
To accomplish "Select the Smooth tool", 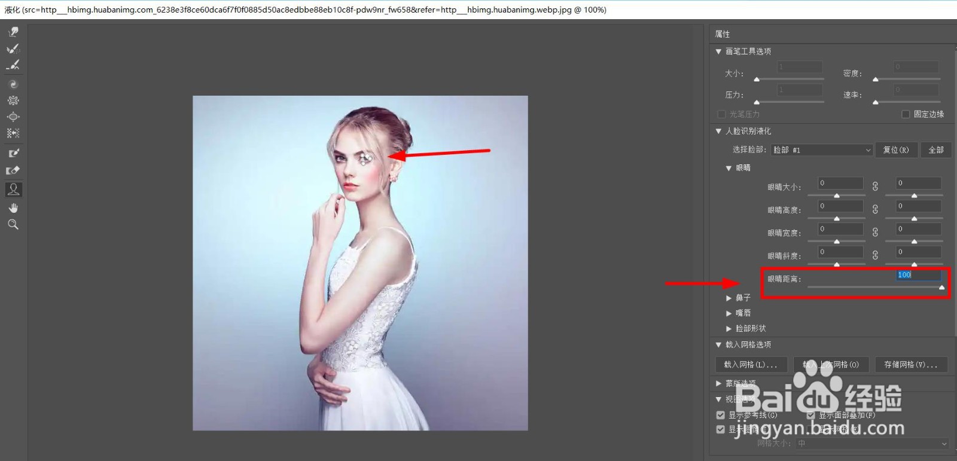I will pyautogui.click(x=13, y=65).
